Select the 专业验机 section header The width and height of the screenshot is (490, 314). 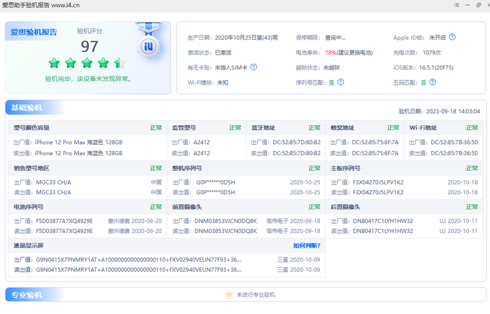coord(27,295)
